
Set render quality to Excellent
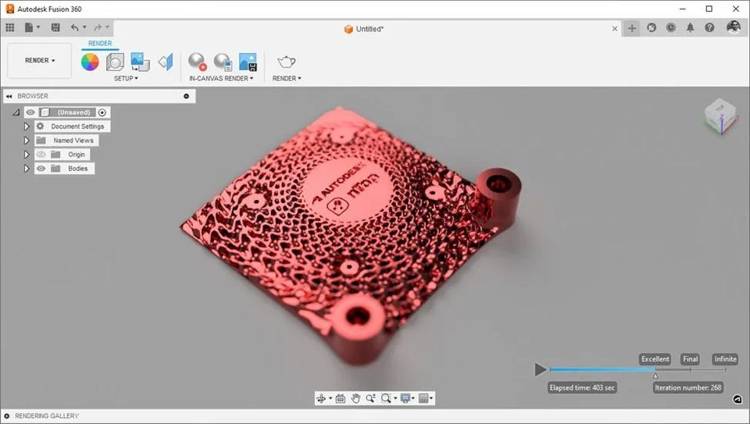pos(655,359)
